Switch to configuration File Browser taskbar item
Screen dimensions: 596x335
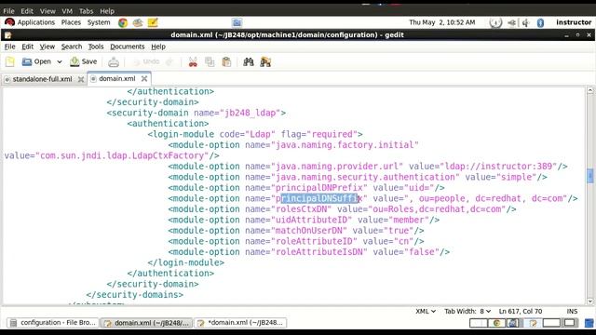[x=53, y=323]
